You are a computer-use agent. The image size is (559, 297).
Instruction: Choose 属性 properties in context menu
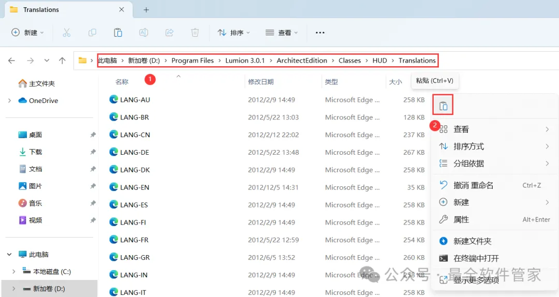click(494, 219)
